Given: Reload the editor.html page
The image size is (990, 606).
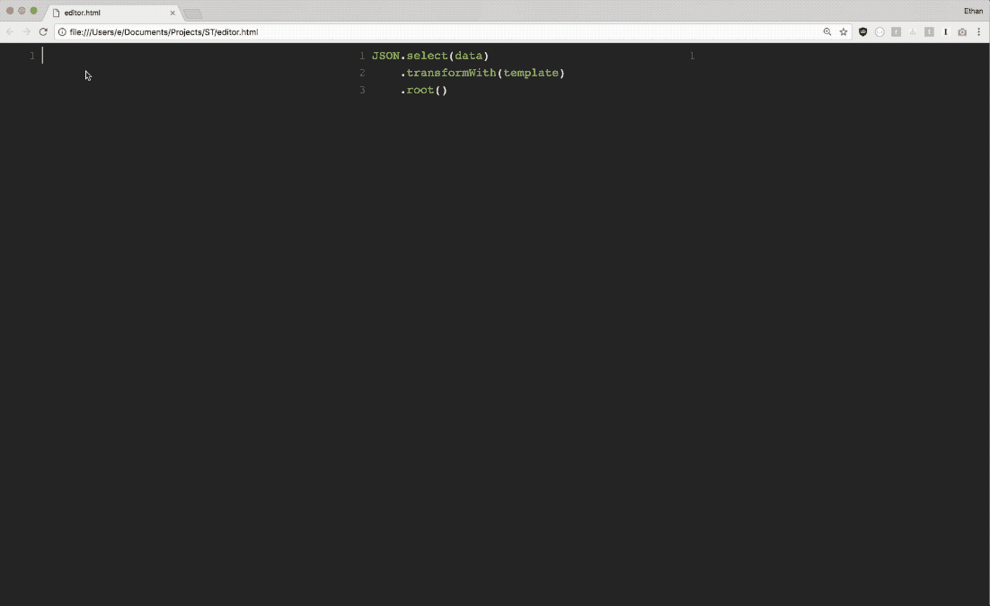Looking at the screenshot, I should tap(42, 31).
